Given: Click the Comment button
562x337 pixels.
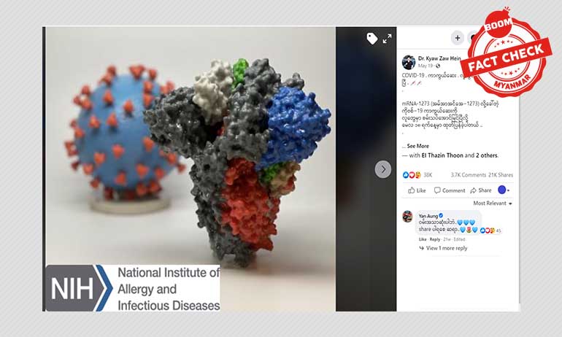Looking at the screenshot, I should click(450, 190).
